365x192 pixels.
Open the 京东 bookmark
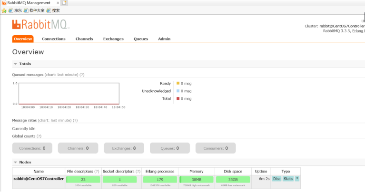click(15, 10)
